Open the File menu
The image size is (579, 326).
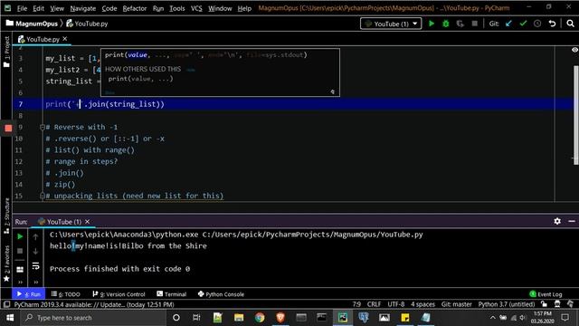22,8
